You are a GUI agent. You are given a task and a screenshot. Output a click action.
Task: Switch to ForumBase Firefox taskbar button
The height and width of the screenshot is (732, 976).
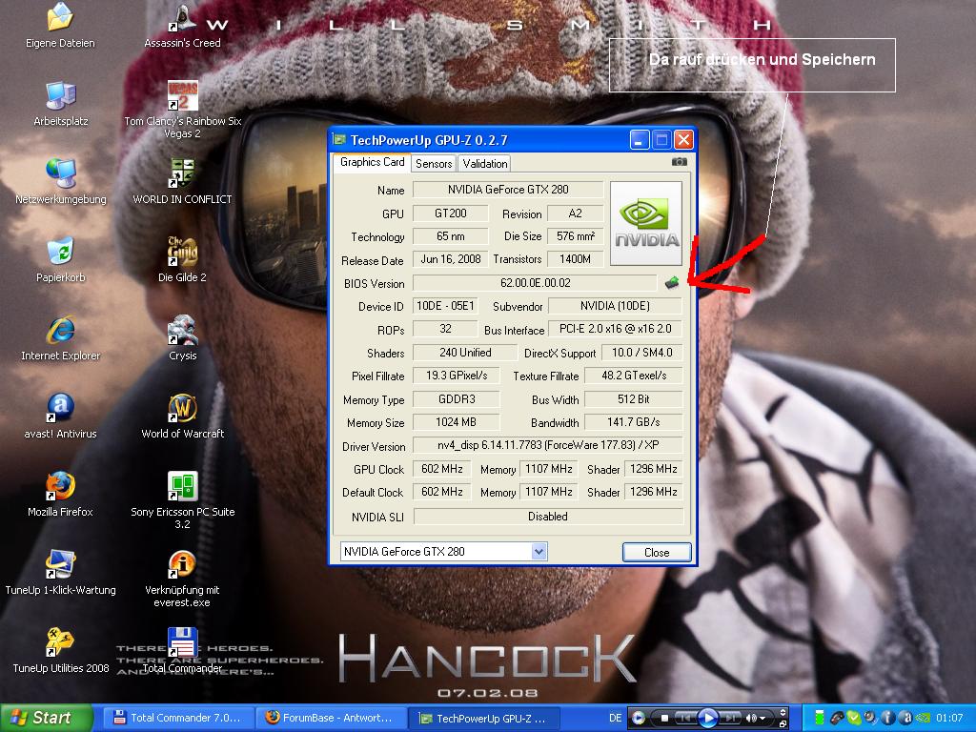pyautogui.click(x=330, y=719)
